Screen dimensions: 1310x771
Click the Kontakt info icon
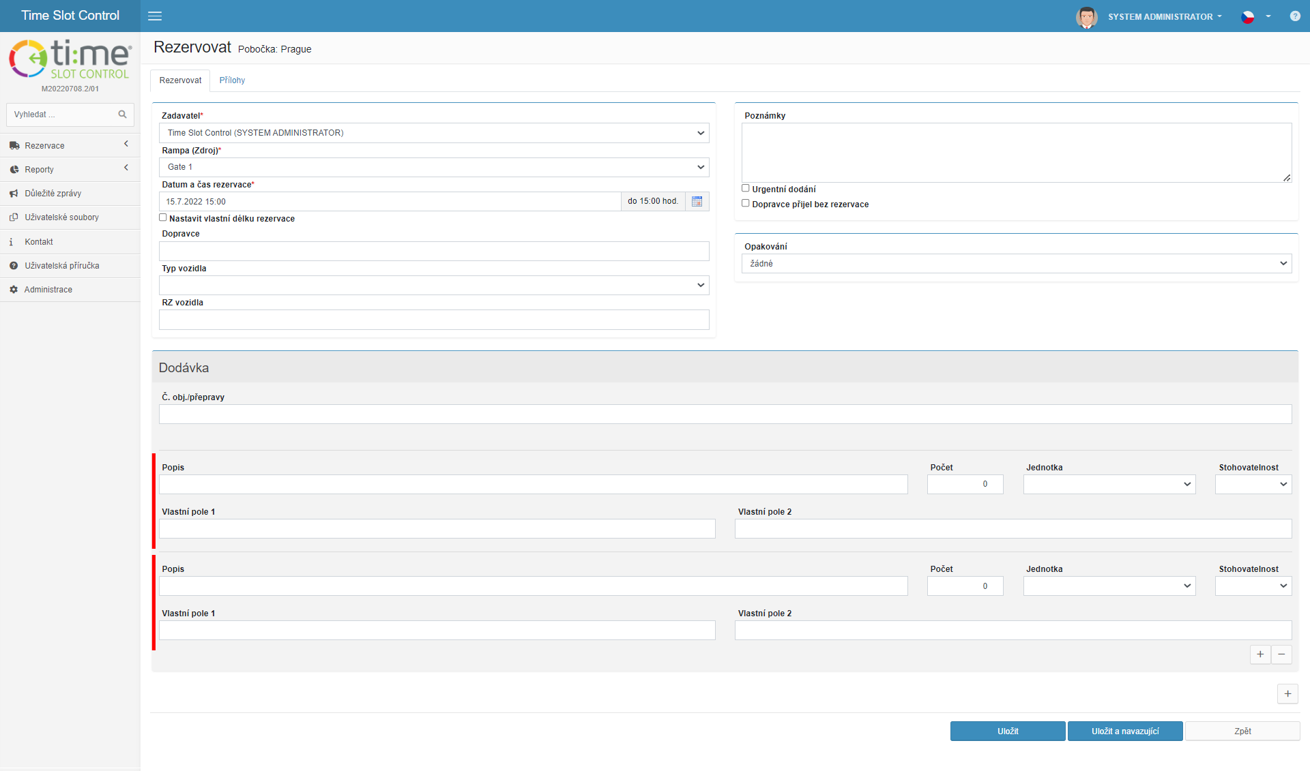click(x=11, y=242)
